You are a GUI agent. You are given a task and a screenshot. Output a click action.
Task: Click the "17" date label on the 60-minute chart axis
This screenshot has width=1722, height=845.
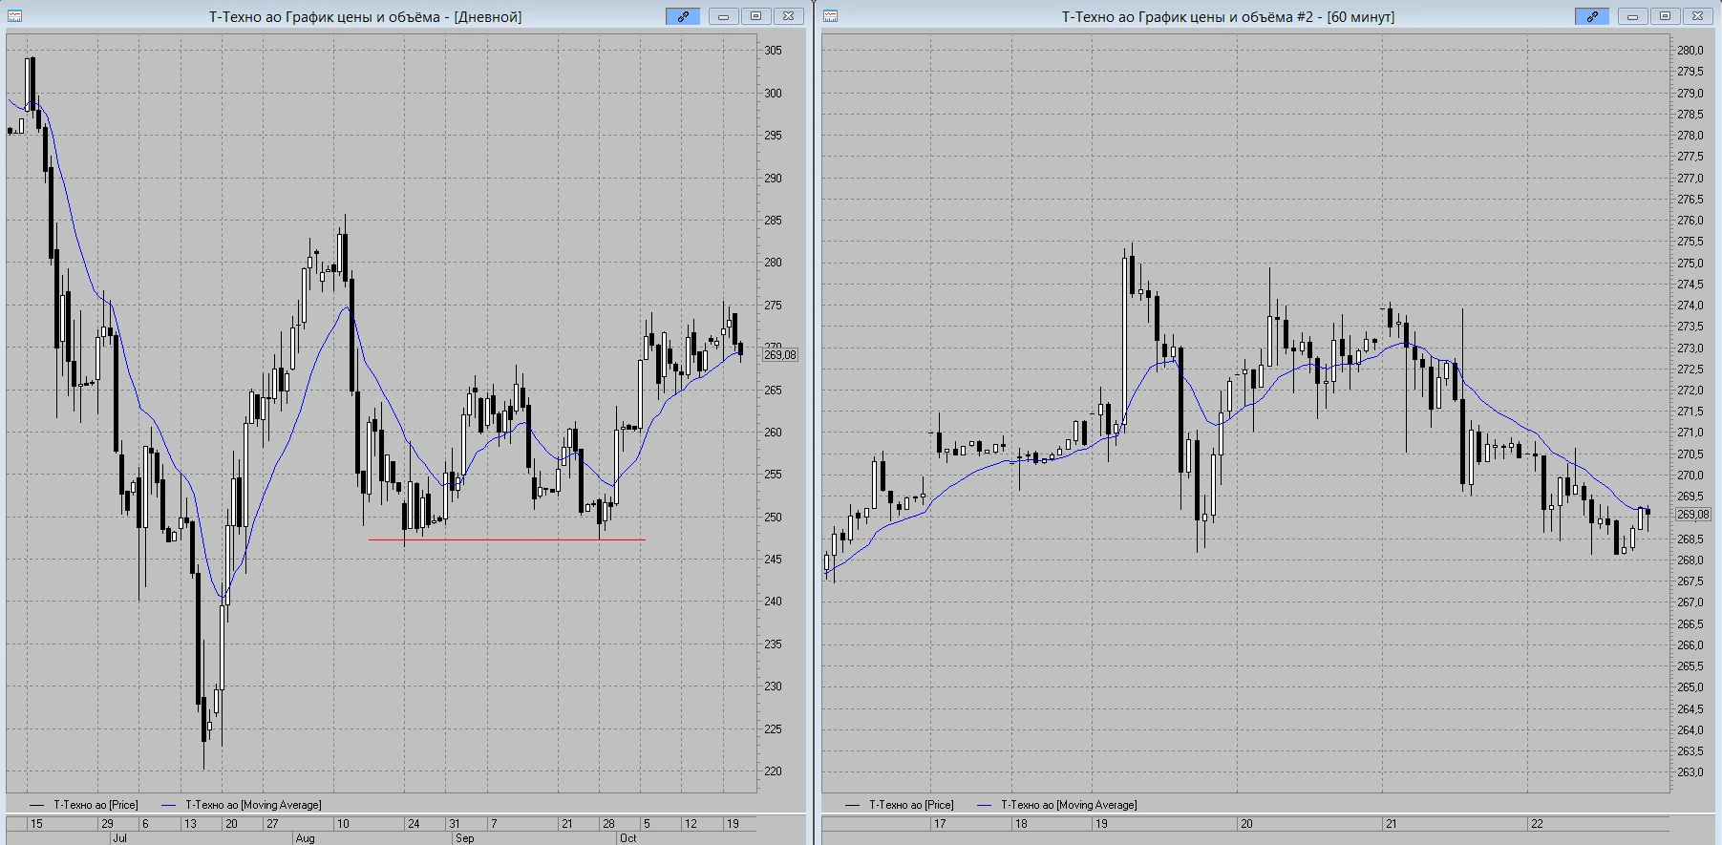pyautogui.click(x=940, y=824)
